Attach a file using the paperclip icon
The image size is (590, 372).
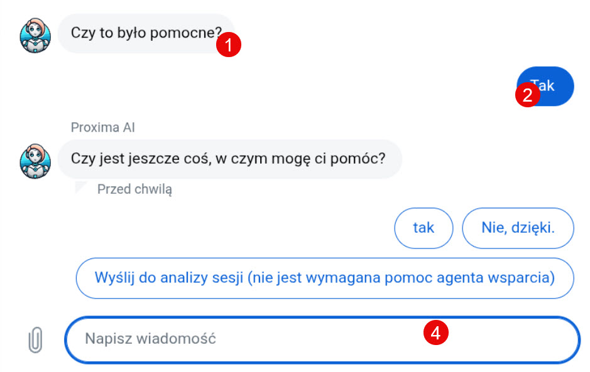35,339
